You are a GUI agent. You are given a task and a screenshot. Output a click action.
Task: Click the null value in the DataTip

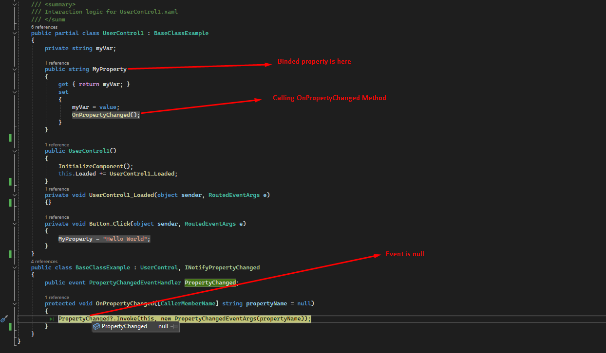[163, 326]
